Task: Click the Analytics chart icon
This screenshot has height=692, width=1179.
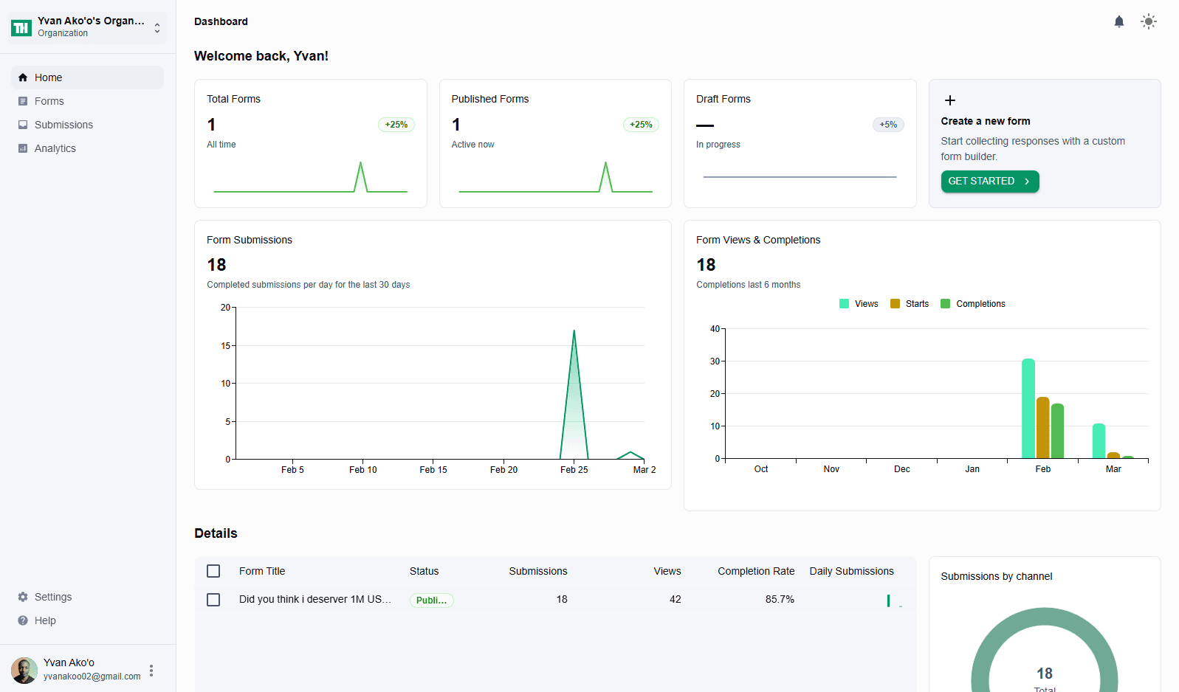Action: click(x=23, y=148)
